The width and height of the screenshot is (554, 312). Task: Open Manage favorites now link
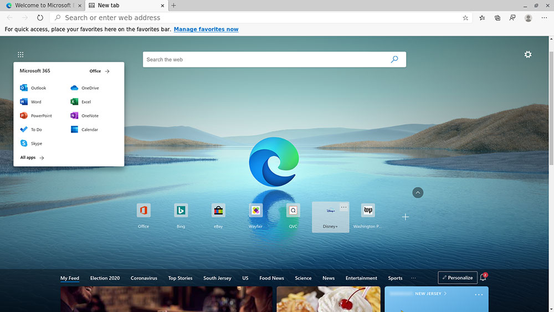[x=206, y=29]
